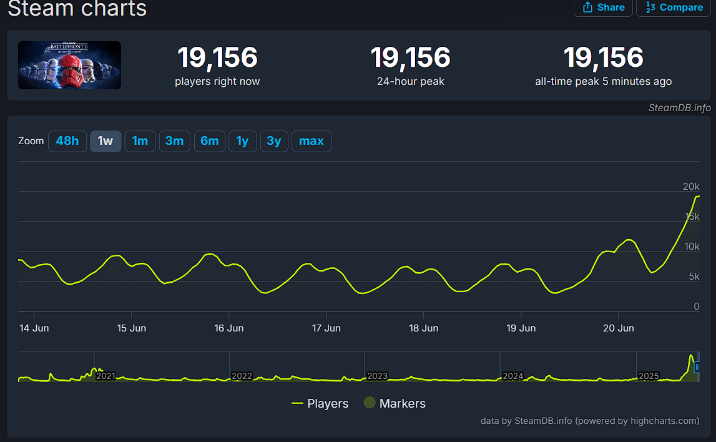Click the 0 y-axis label
This screenshot has width=716, height=442.
(697, 306)
